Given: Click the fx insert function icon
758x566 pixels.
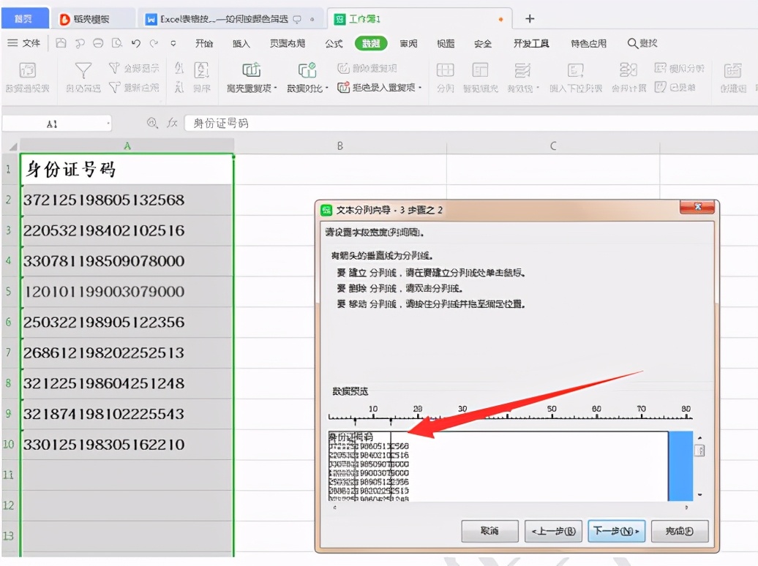Looking at the screenshot, I should [x=172, y=124].
